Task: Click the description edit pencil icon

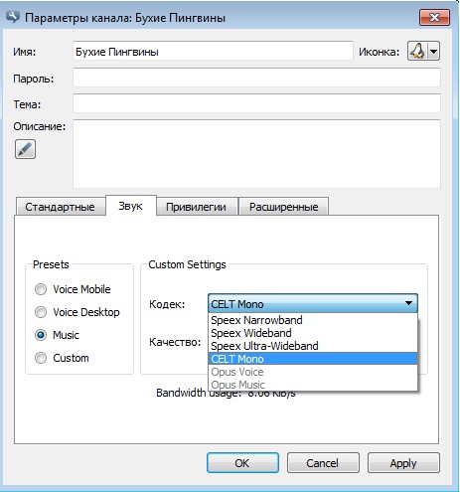Action: pos(25,149)
